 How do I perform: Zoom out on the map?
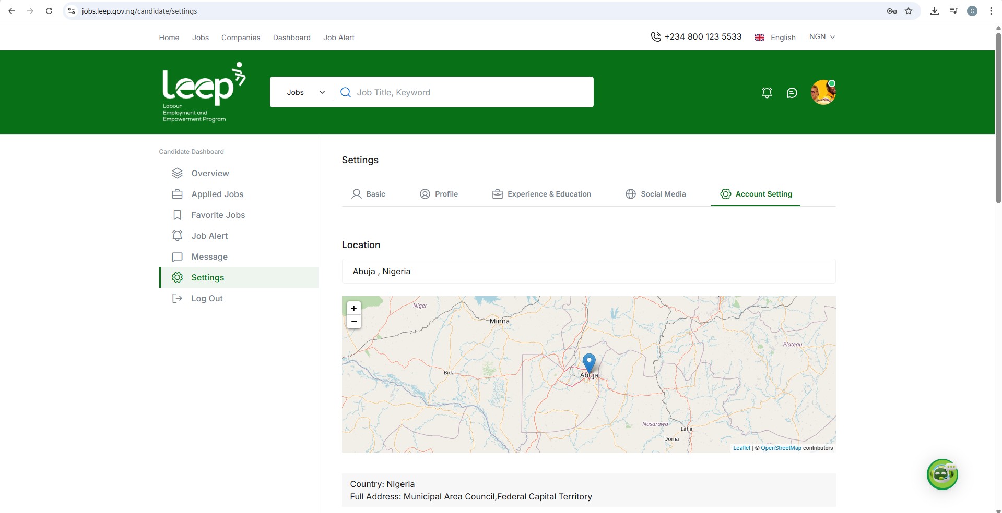(354, 322)
